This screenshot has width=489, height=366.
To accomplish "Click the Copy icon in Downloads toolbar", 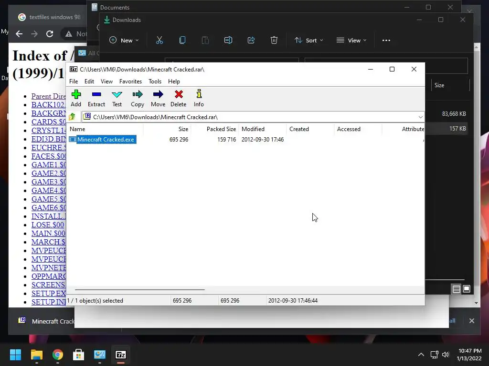I will tap(182, 40).
